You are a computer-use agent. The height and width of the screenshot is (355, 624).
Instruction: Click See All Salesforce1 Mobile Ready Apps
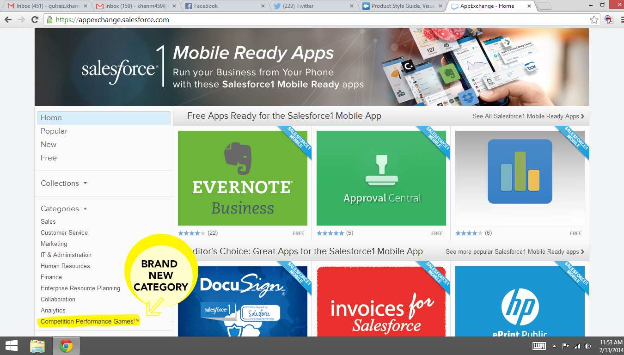click(x=528, y=116)
